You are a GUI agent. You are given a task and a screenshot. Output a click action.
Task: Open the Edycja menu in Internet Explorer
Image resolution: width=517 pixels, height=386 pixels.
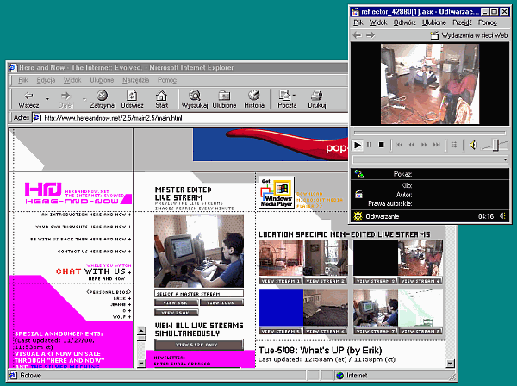click(46, 80)
